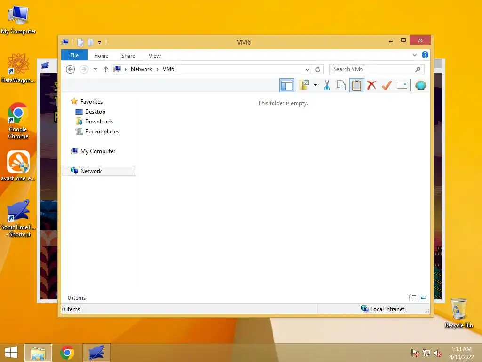The height and width of the screenshot is (362, 482).
Task: Click the Classic Shell settings shell icon
Action: (420, 85)
